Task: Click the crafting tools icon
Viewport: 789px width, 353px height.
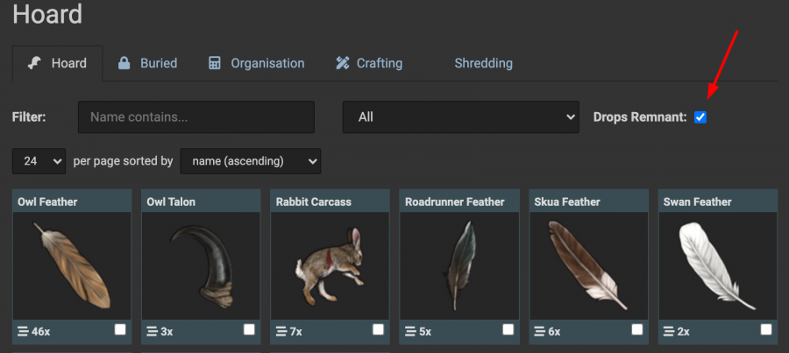Action: coord(342,63)
